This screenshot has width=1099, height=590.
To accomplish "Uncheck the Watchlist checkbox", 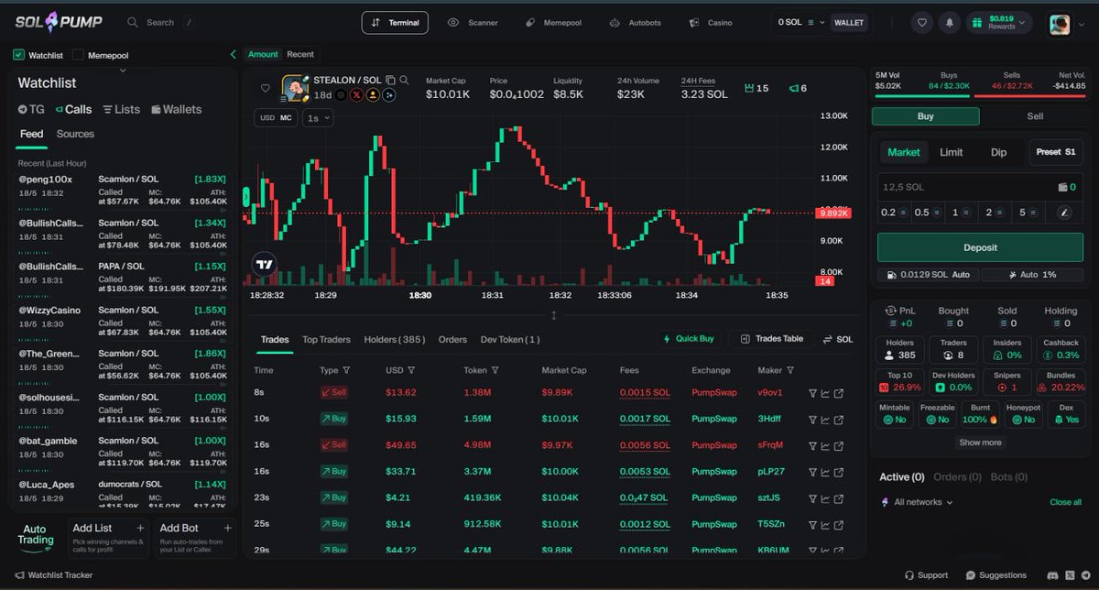I will [x=18, y=55].
